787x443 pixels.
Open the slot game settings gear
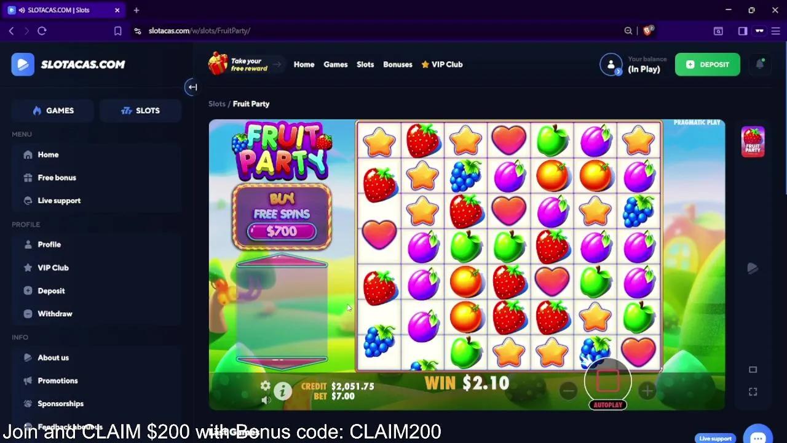[x=265, y=386]
